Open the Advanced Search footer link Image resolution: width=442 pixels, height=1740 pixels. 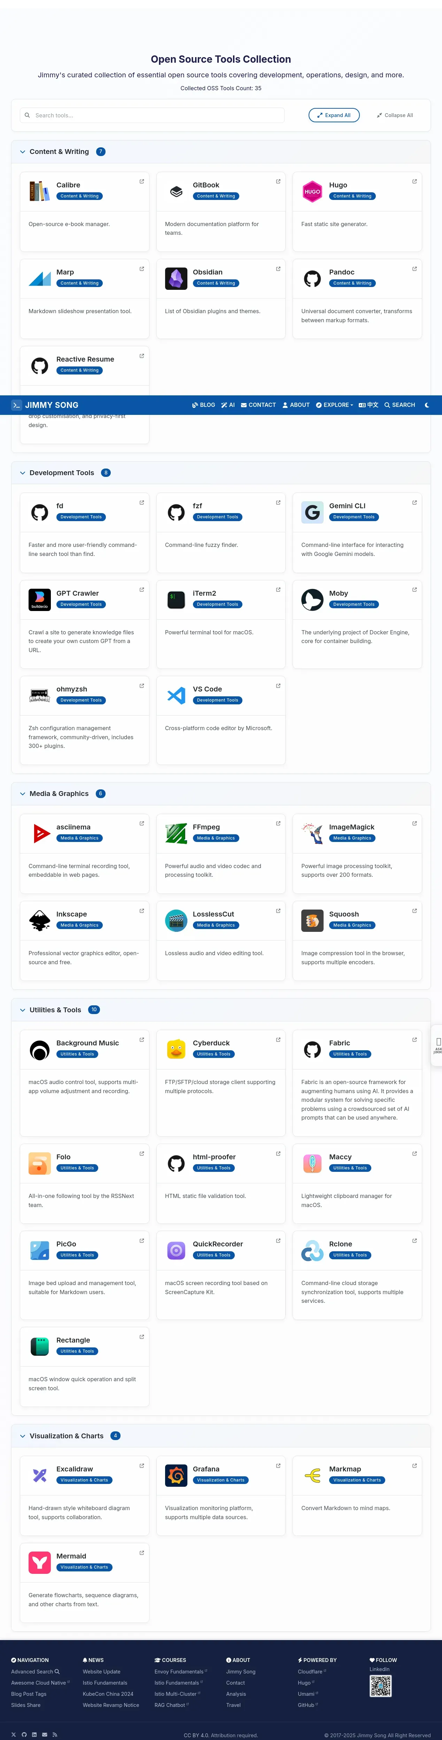35,1672
